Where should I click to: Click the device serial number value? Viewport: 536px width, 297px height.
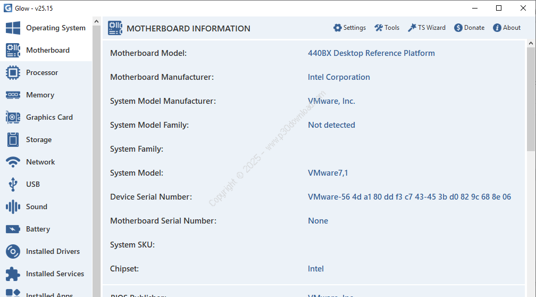pyautogui.click(x=409, y=197)
